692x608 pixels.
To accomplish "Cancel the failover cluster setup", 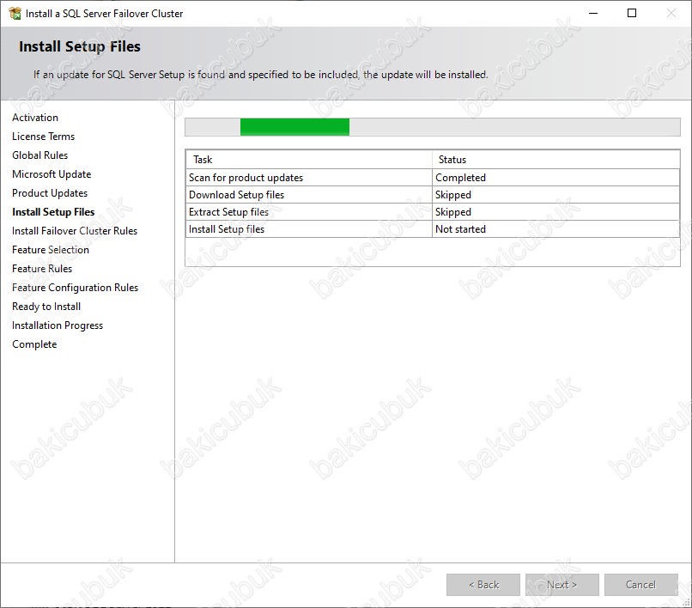I will [x=640, y=585].
